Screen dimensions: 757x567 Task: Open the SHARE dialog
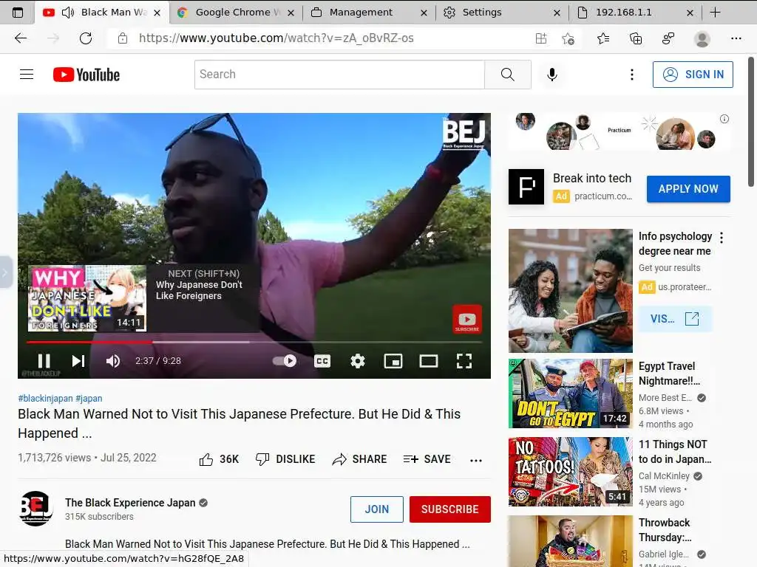(x=360, y=459)
